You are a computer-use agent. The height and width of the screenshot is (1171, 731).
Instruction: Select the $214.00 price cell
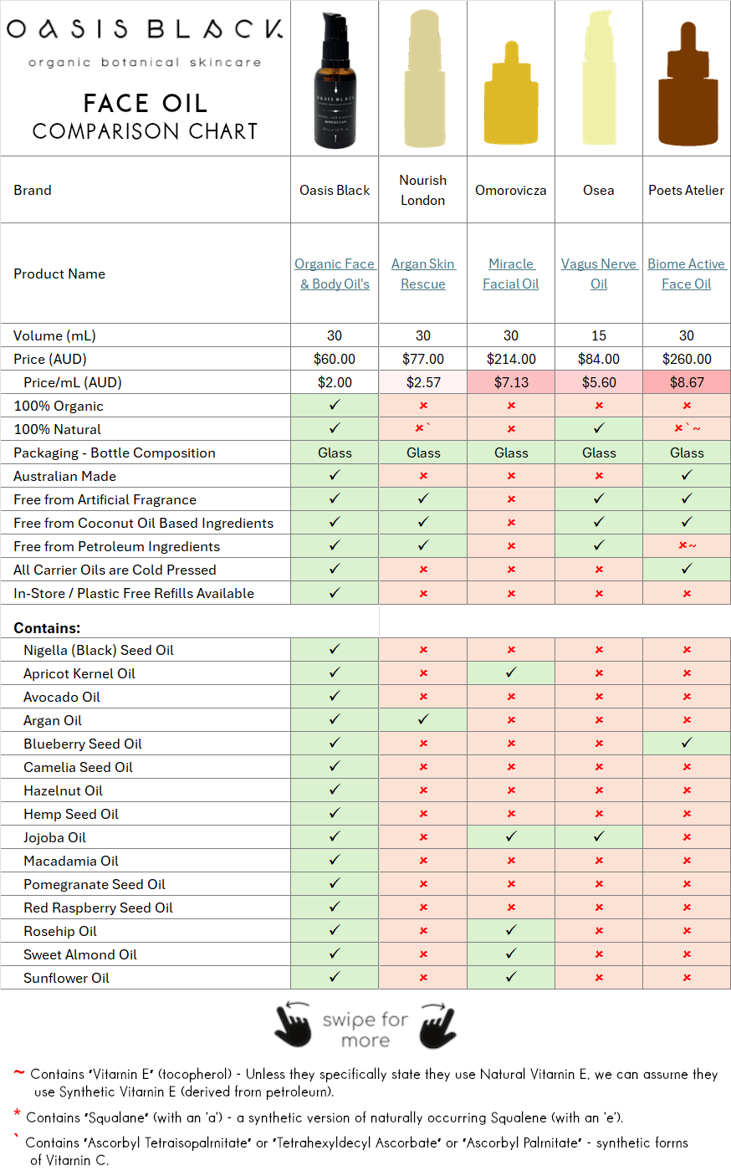[x=511, y=359]
